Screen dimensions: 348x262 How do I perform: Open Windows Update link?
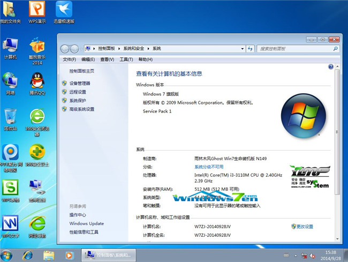[x=87, y=223]
